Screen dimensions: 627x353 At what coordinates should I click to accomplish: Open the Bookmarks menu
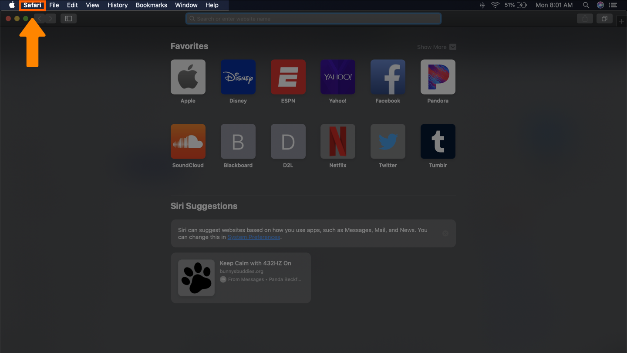(152, 5)
